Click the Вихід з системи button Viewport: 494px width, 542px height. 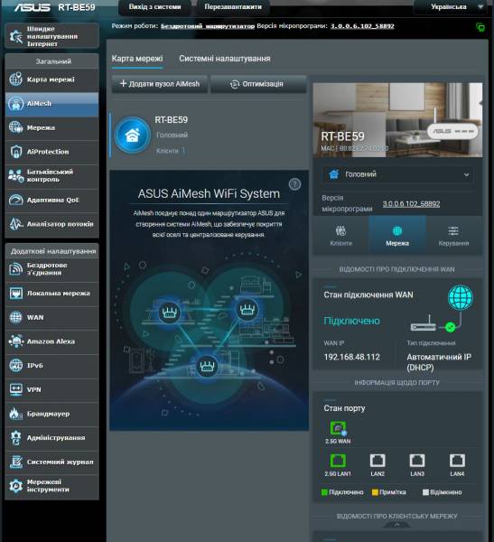(x=154, y=7)
